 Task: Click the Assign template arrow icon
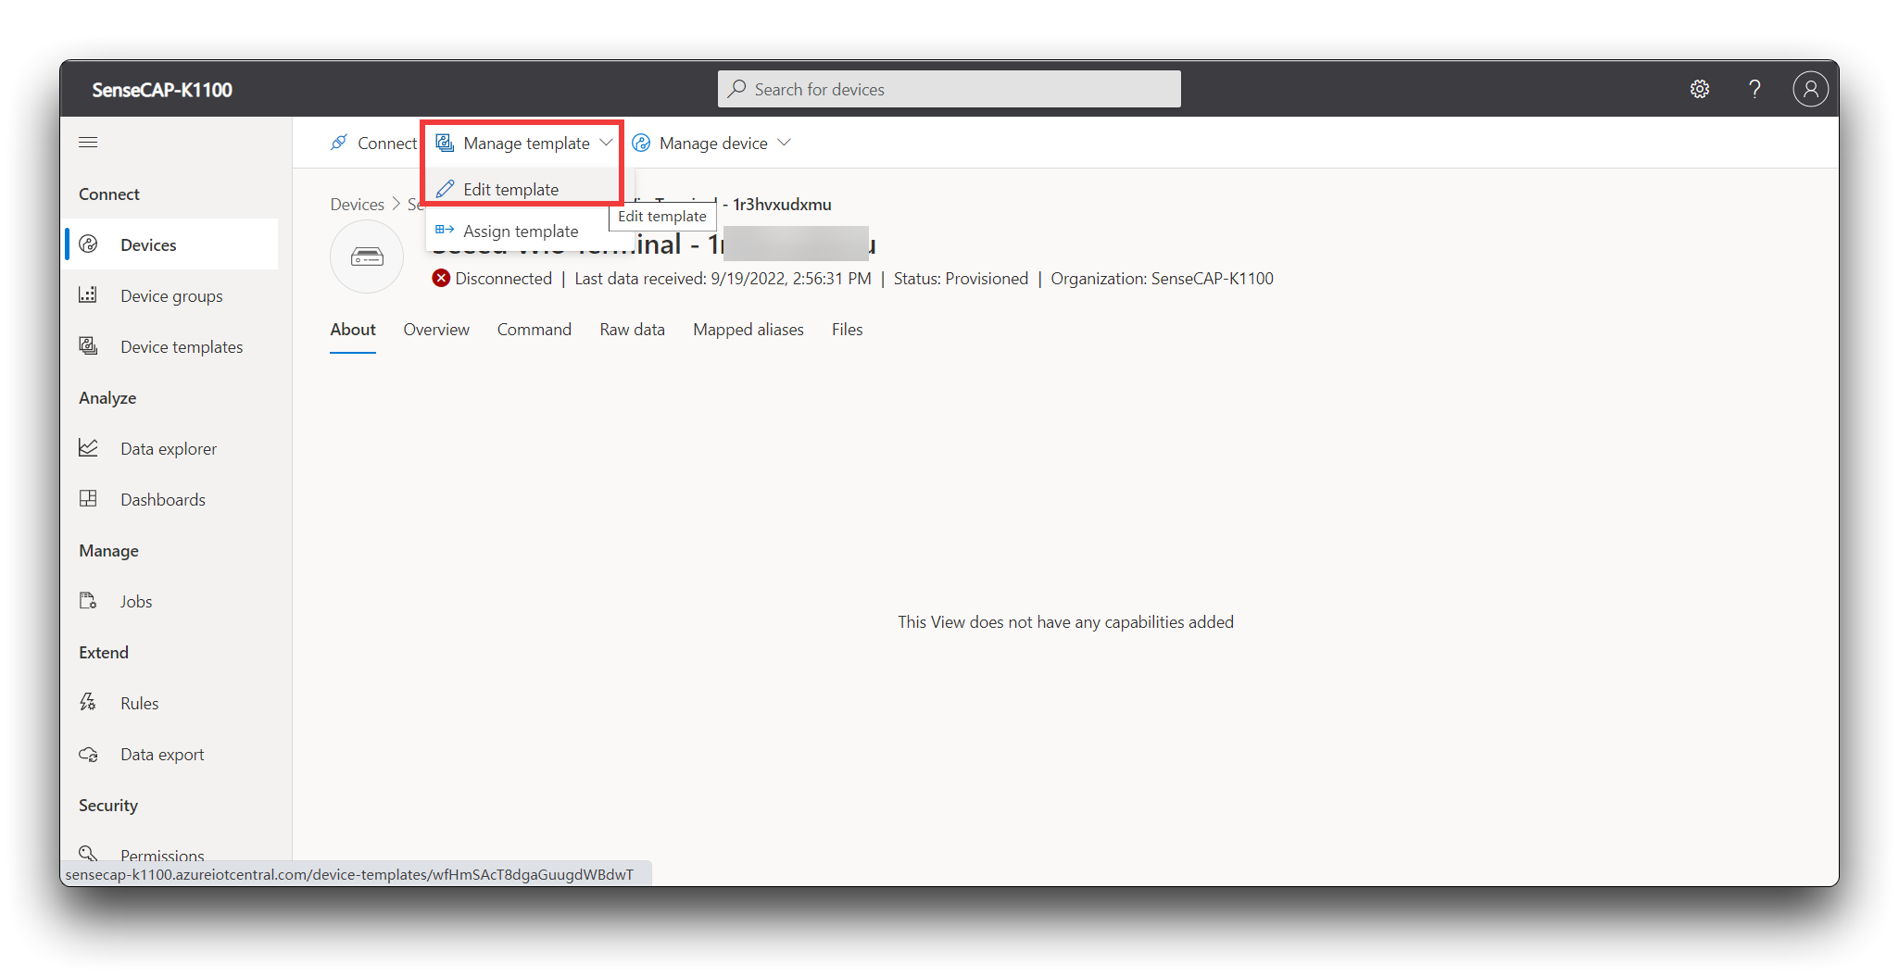(x=445, y=230)
